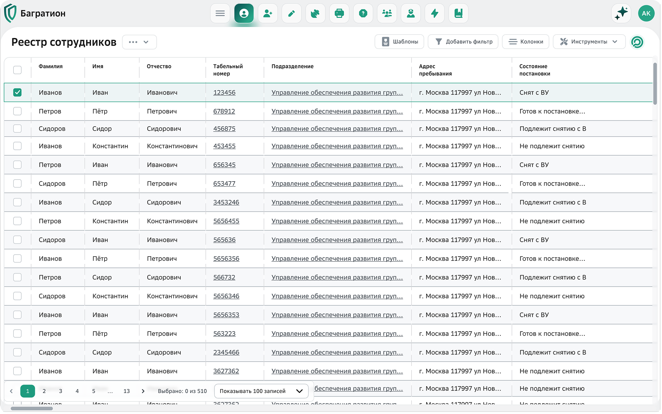662x414 pixels.
Task: Check the row with tabel number 678912
Action: pyautogui.click(x=17, y=111)
